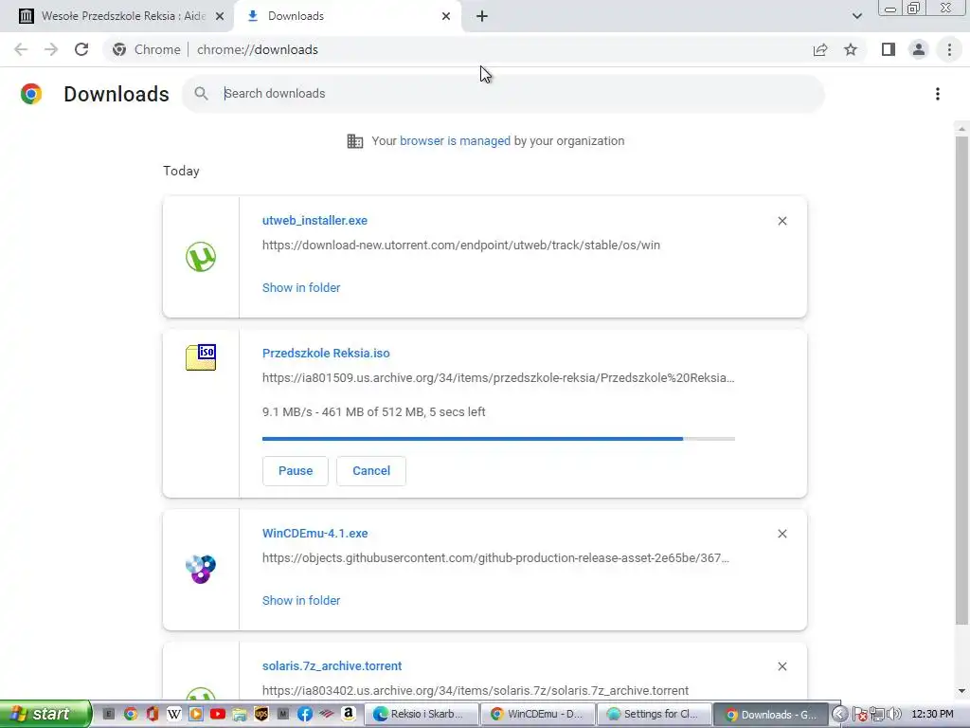This screenshot has width=970, height=728.
Task: Show WinCDEmu-4.1.exe in folder
Action: [300, 600]
